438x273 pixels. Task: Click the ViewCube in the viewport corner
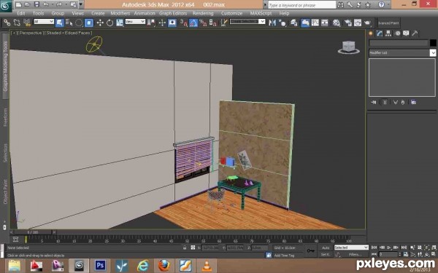coord(348,47)
